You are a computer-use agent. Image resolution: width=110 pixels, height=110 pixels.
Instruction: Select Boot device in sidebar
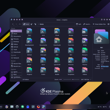[16, 75]
